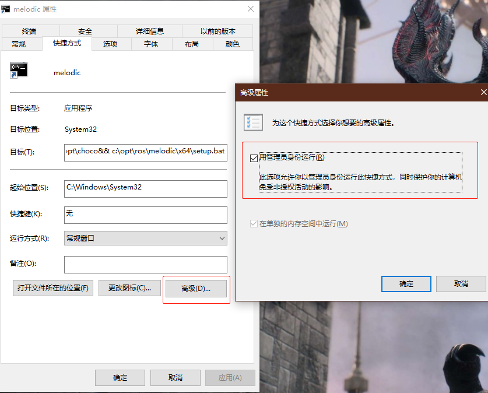Click inside the 目标 input field

point(145,152)
